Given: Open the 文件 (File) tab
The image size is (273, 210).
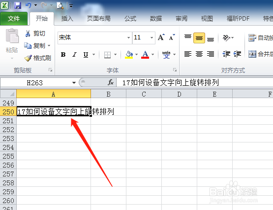Looking at the screenshot, I should [14, 19].
